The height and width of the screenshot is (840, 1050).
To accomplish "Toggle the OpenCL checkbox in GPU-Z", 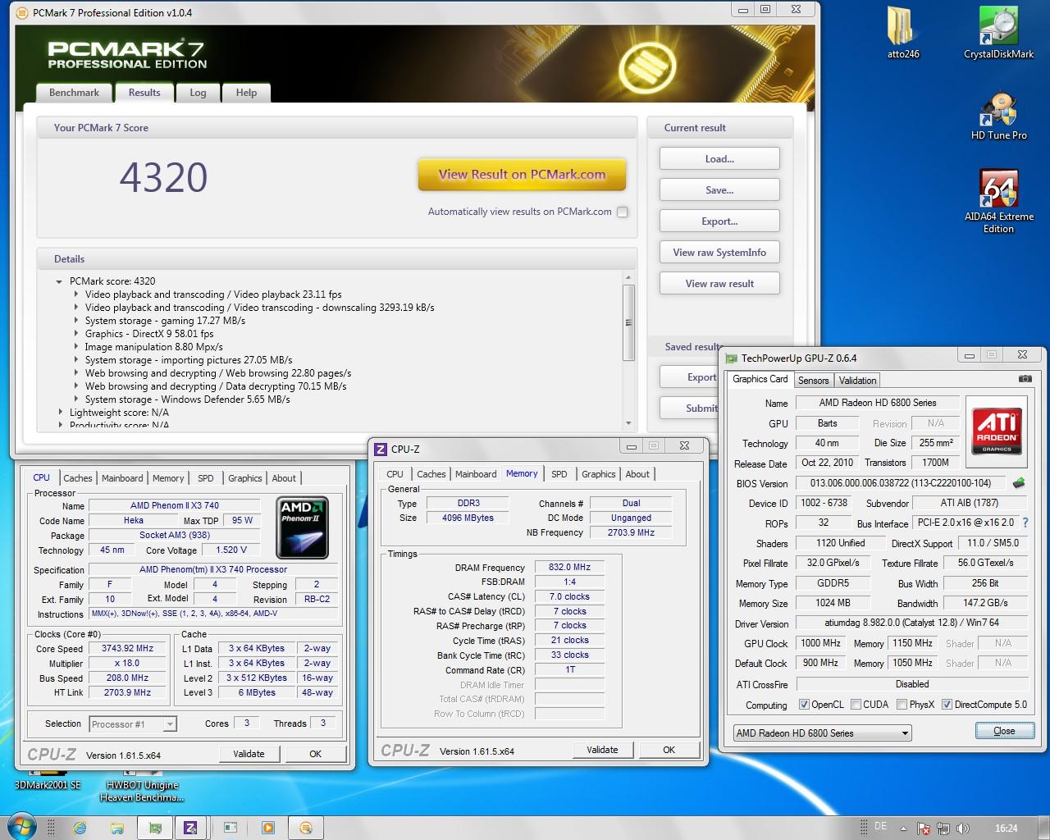I will [805, 705].
